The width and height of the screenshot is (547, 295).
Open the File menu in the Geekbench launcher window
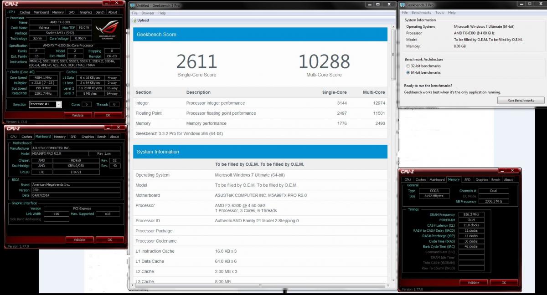click(x=405, y=13)
